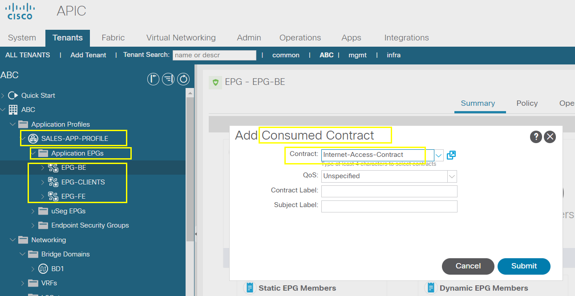The width and height of the screenshot is (575, 296).
Task: Open the System tab
Action: click(22, 38)
